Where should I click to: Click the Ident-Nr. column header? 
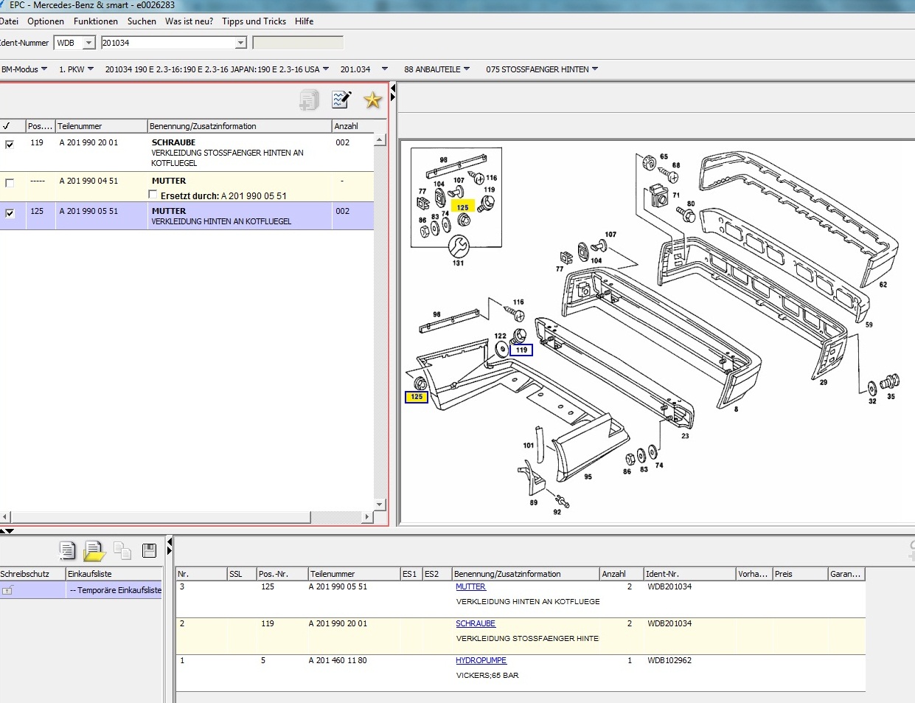[x=690, y=574]
